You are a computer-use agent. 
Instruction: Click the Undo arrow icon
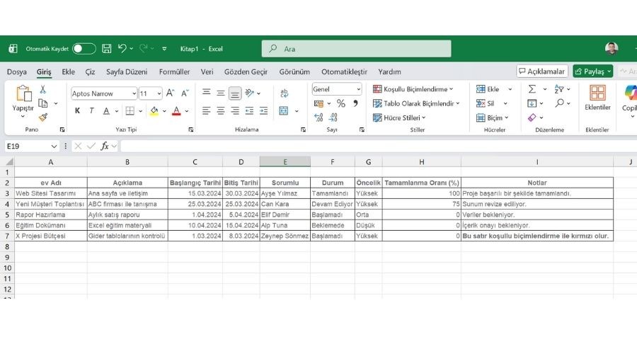[x=122, y=49]
